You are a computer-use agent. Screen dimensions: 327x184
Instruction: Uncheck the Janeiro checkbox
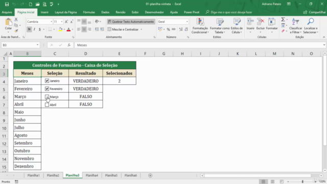[47, 81]
